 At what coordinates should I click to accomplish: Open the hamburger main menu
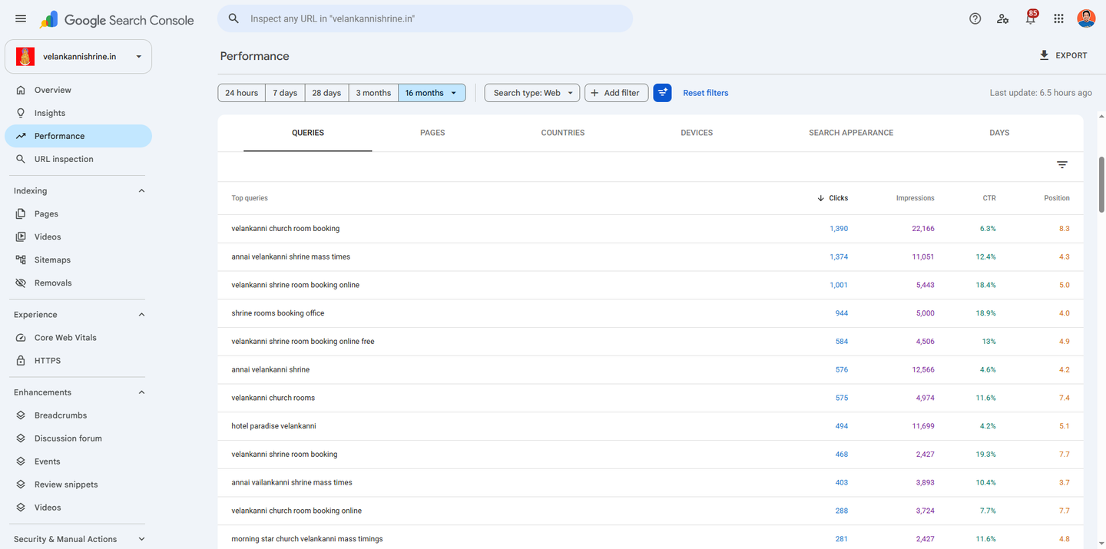(21, 18)
